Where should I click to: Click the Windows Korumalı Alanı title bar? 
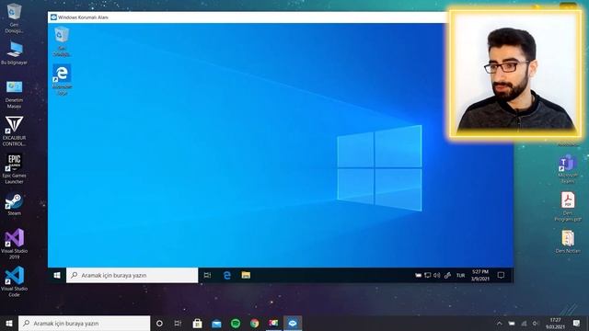pos(248,17)
